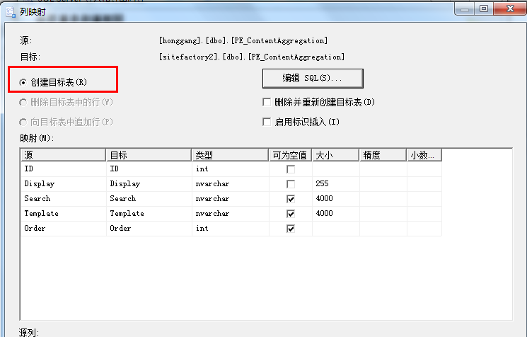Enable 删除并重新创建目标表(D) checkbox

[267, 102]
